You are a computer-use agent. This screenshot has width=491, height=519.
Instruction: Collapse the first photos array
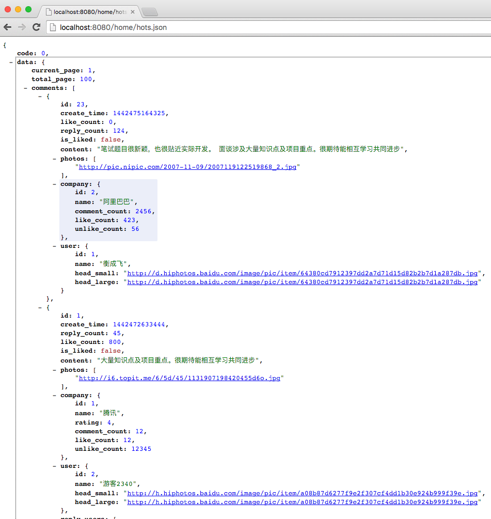click(55, 159)
